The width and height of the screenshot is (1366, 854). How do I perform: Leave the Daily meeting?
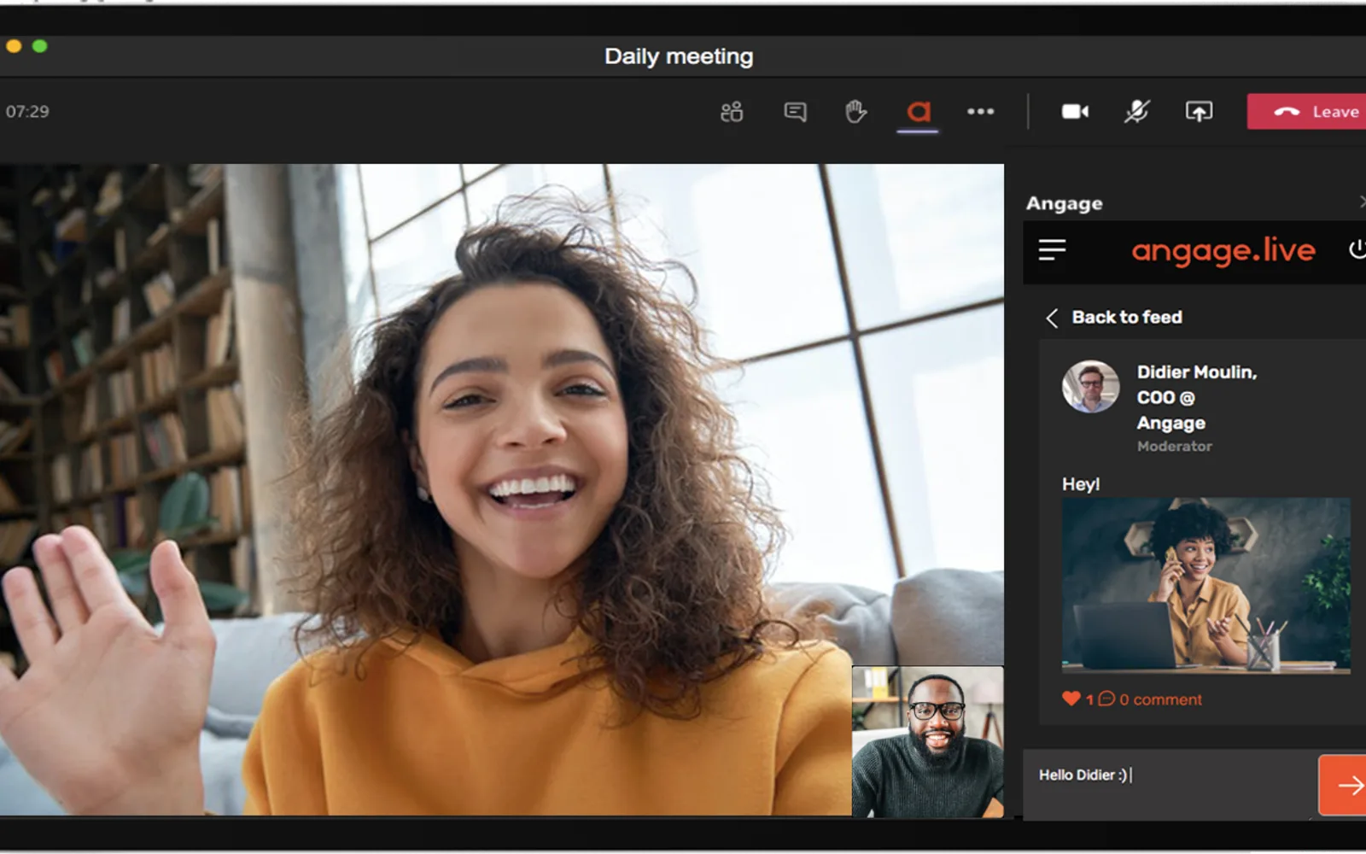(1306, 112)
